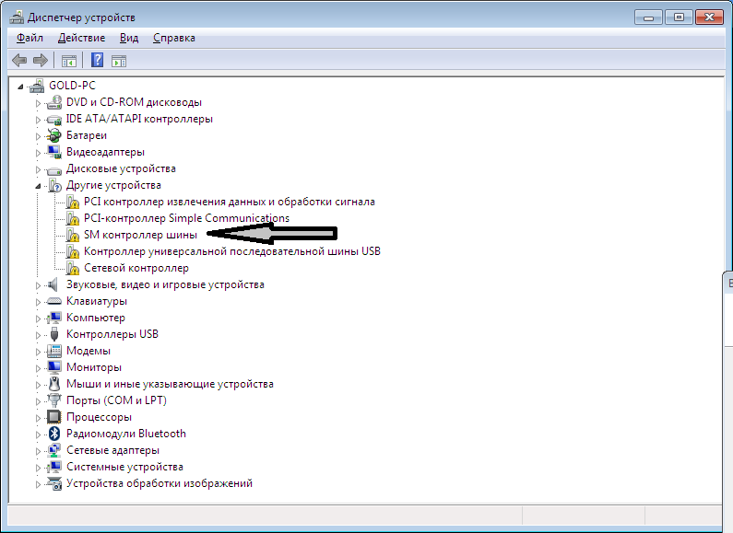Maximize the Диспетчер устройств window
733x533 pixels.
[x=679, y=17]
